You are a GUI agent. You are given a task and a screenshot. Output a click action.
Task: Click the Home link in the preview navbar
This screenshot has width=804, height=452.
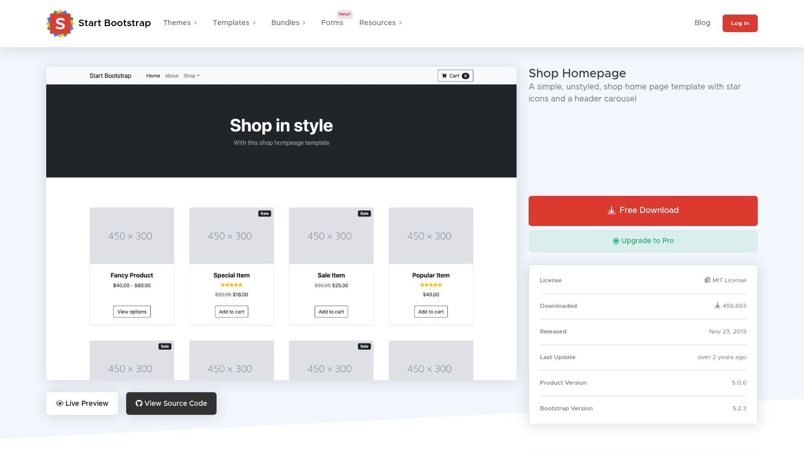(x=153, y=75)
